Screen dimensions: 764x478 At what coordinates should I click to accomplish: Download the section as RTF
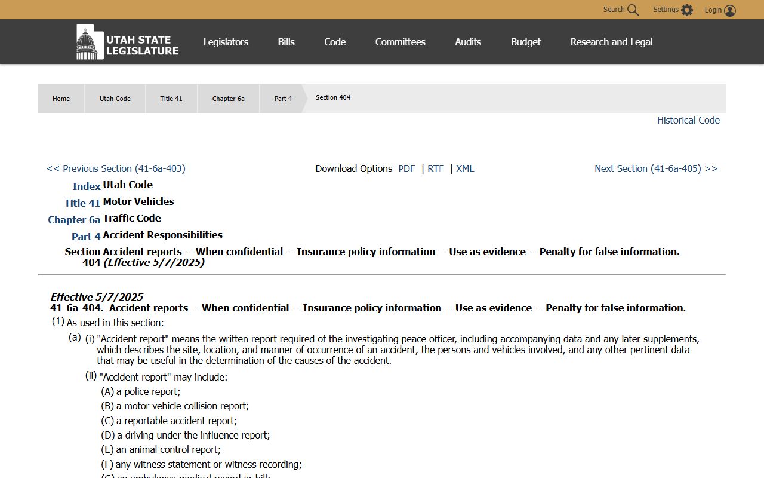(436, 168)
